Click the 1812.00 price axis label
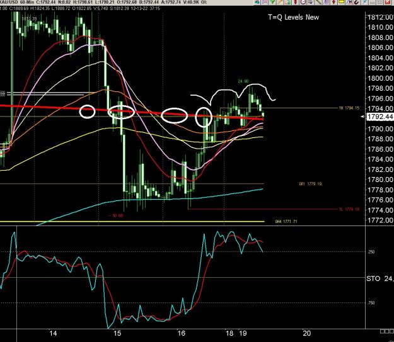The height and width of the screenshot is (342, 394). pos(380,17)
